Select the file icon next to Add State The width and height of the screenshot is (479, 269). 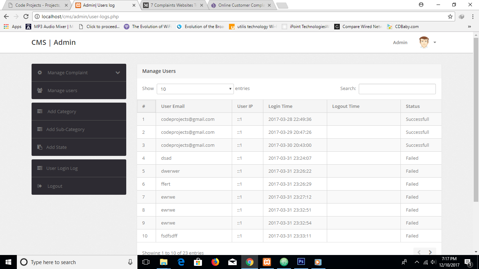(40, 147)
